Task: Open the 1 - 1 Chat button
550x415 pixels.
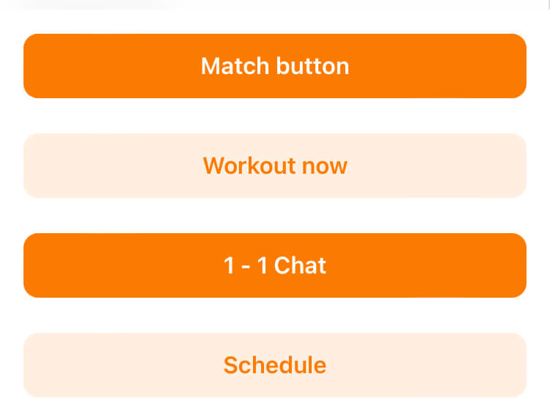Action: point(275,265)
